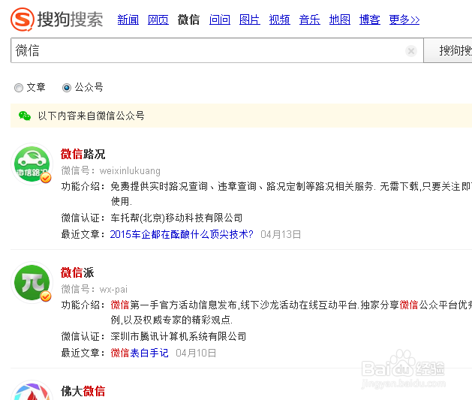Select the 微信 search tab
Viewport: 472px width, 400px height.
click(188, 20)
